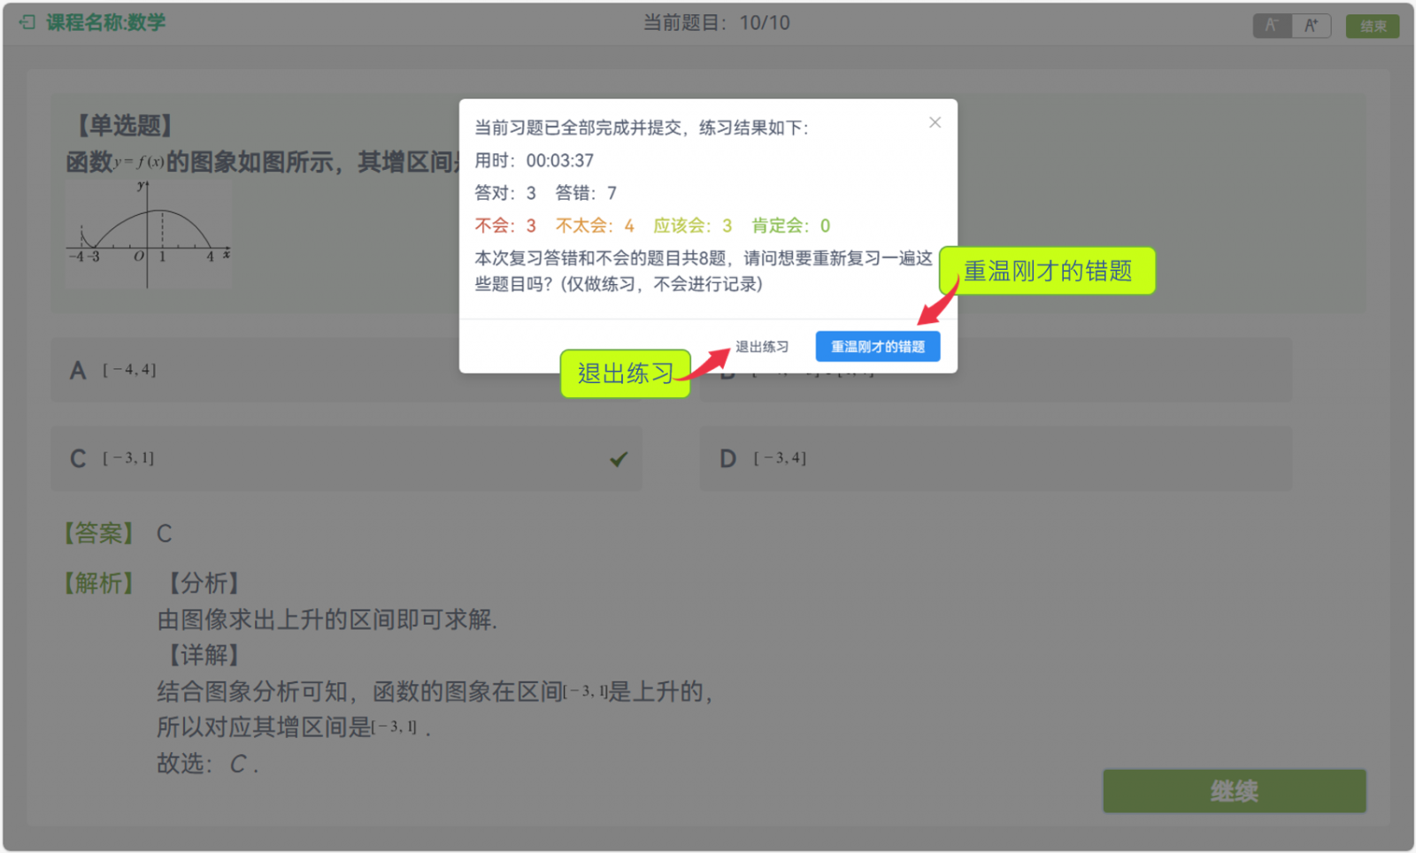
Task: Click 退出练习 in the dialog
Action: [x=761, y=347]
